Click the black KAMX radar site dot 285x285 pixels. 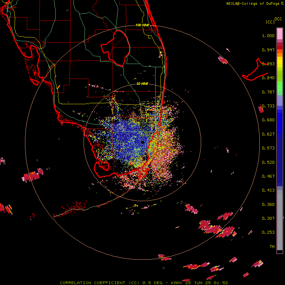142,142
